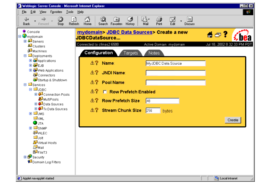The height and width of the screenshot is (189, 256).
Task: Open console in new window icon
Action: tap(218, 35)
